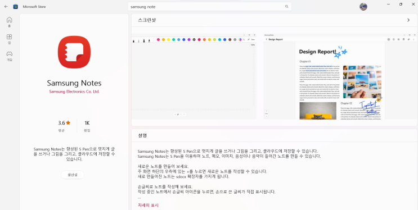The width and height of the screenshot is (418, 210).
Task: Click 자세히 표시 to show more description
Action: 148,205
